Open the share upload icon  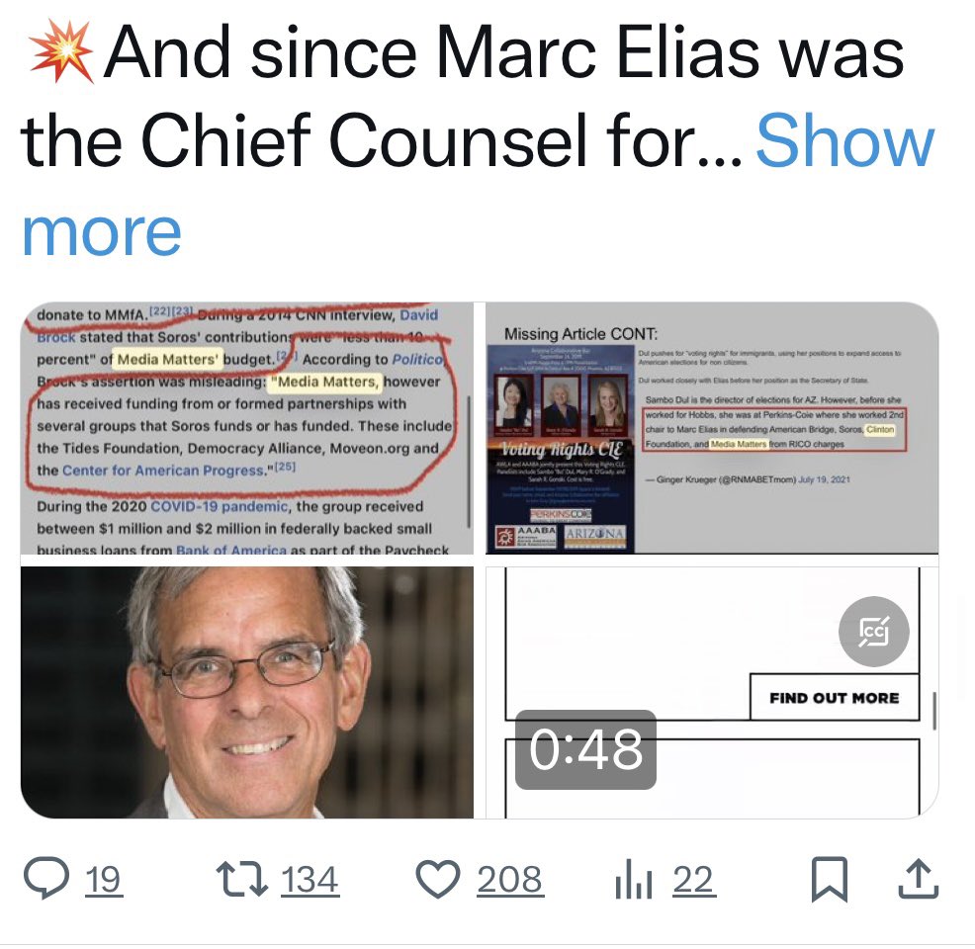coord(918,879)
